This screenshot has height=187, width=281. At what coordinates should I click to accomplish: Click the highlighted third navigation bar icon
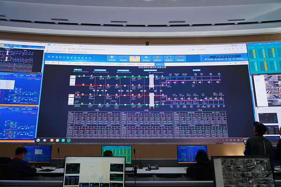[135, 58]
